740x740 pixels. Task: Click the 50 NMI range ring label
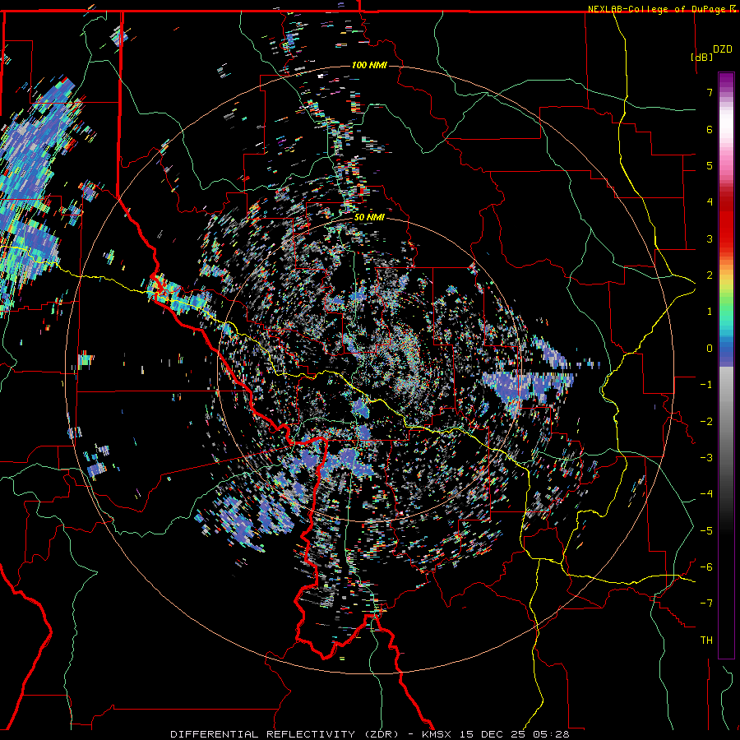tap(369, 218)
